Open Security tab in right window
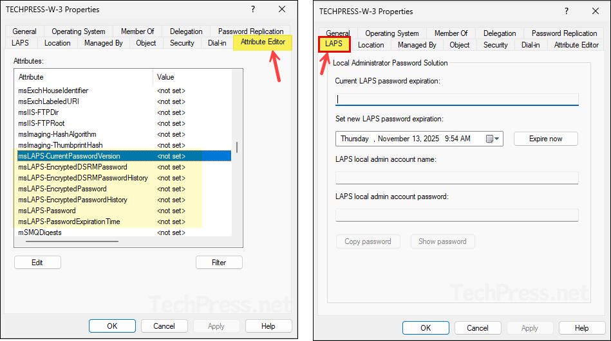Image resolution: width=611 pixels, height=341 pixels. pyautogui.click(x=495, y=45)
